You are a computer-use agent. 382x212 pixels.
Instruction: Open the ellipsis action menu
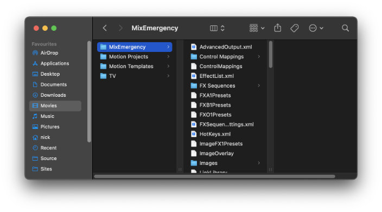(316, 28)
